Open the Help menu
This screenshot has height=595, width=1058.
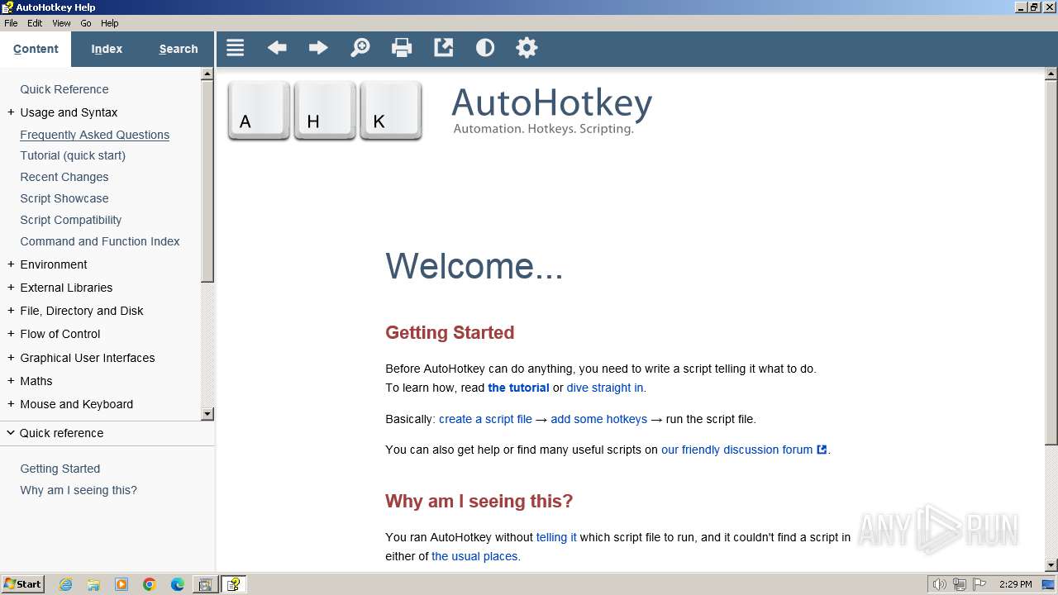coord(110,23)
